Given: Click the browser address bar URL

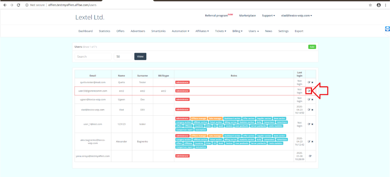Looking at the screenshot, I should (72, 5).
